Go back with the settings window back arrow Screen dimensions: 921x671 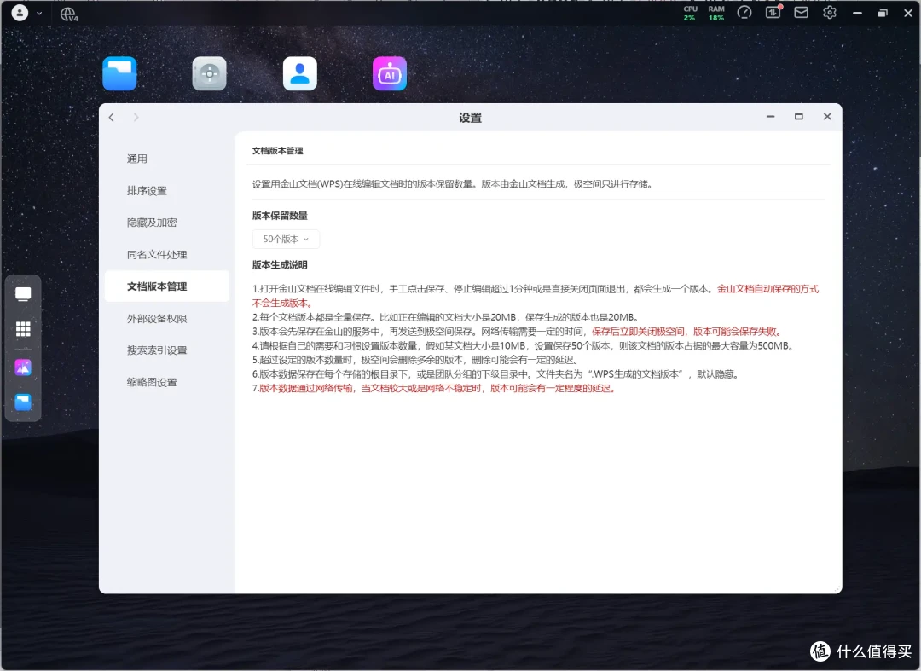[112, 118]
